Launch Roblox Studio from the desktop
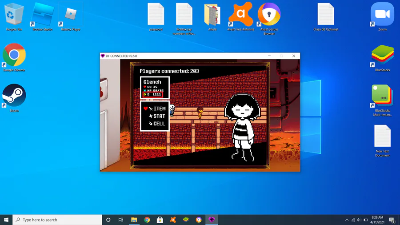This screenshot has height=225, width=400. (x=42, y=16)
